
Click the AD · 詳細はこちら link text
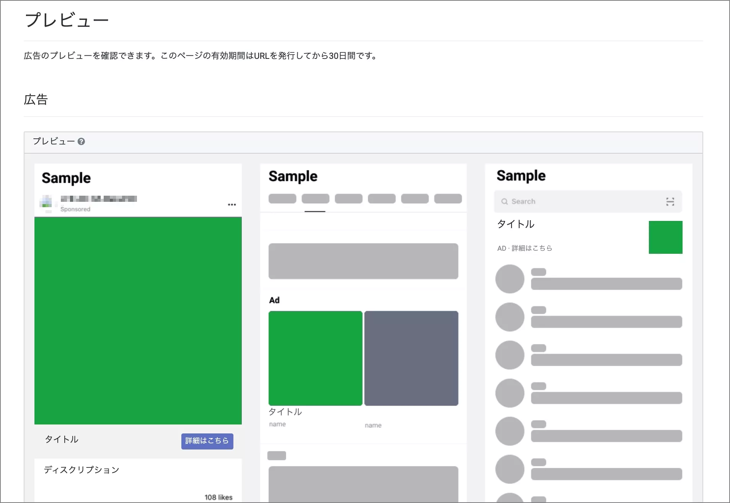tap(525, 248)
